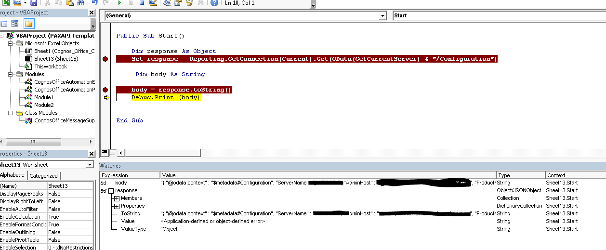Viewport: 606px width, 250px height.
Task: Remove breakpoint on Set response line
Action: click(105, 59)
